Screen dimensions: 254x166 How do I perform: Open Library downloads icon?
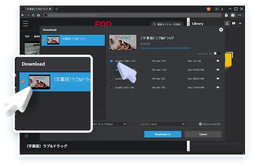coord(227,23)
